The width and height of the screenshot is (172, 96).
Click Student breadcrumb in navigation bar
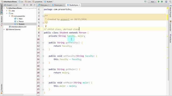click(48, 2)
